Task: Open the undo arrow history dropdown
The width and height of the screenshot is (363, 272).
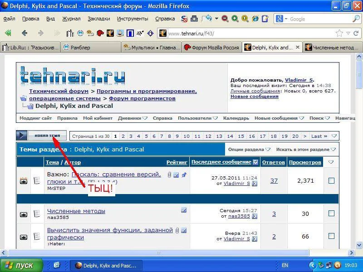Action: tap(217, 19)
